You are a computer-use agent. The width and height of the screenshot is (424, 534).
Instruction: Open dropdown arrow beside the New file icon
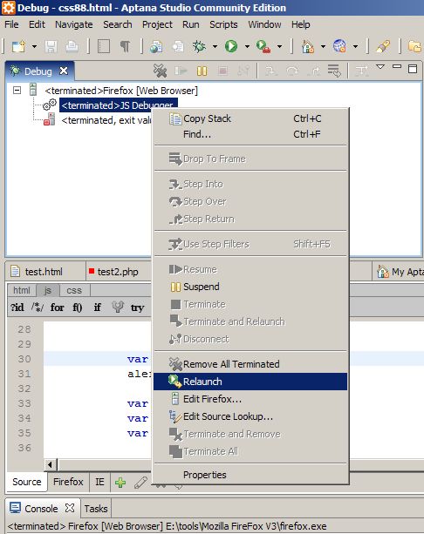coord(34,47)
